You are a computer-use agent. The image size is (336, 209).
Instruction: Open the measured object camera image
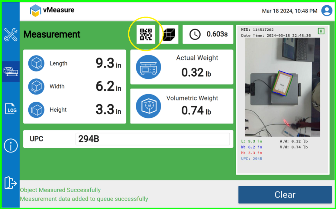pos(282,87)
